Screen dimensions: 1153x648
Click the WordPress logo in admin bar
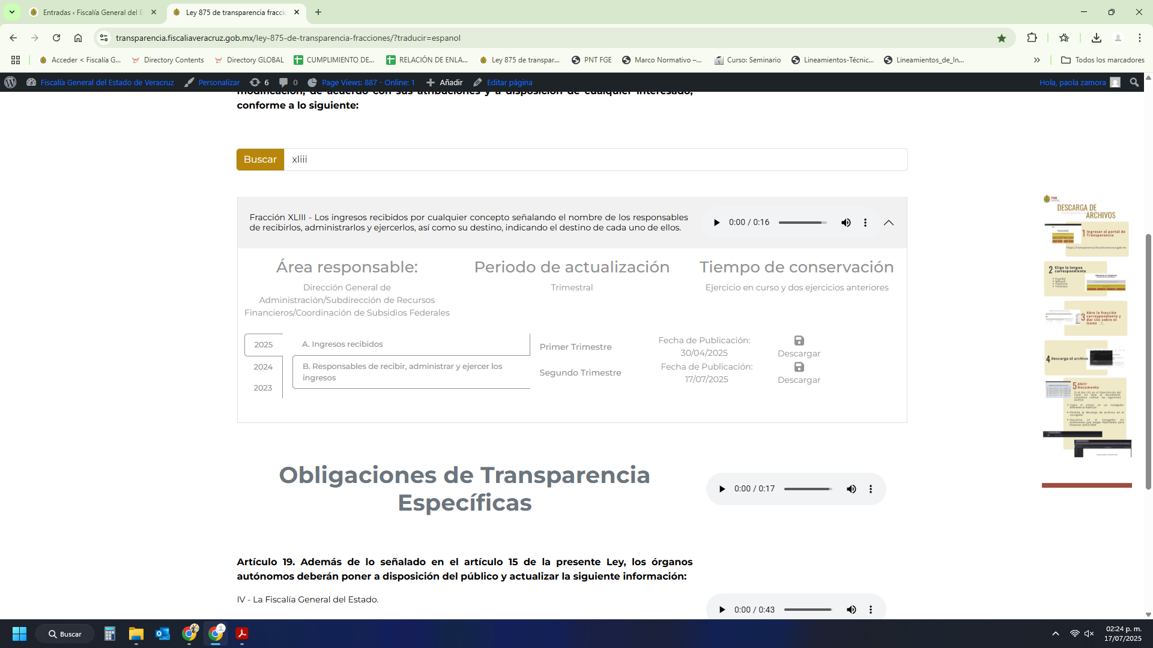(10, 82)
